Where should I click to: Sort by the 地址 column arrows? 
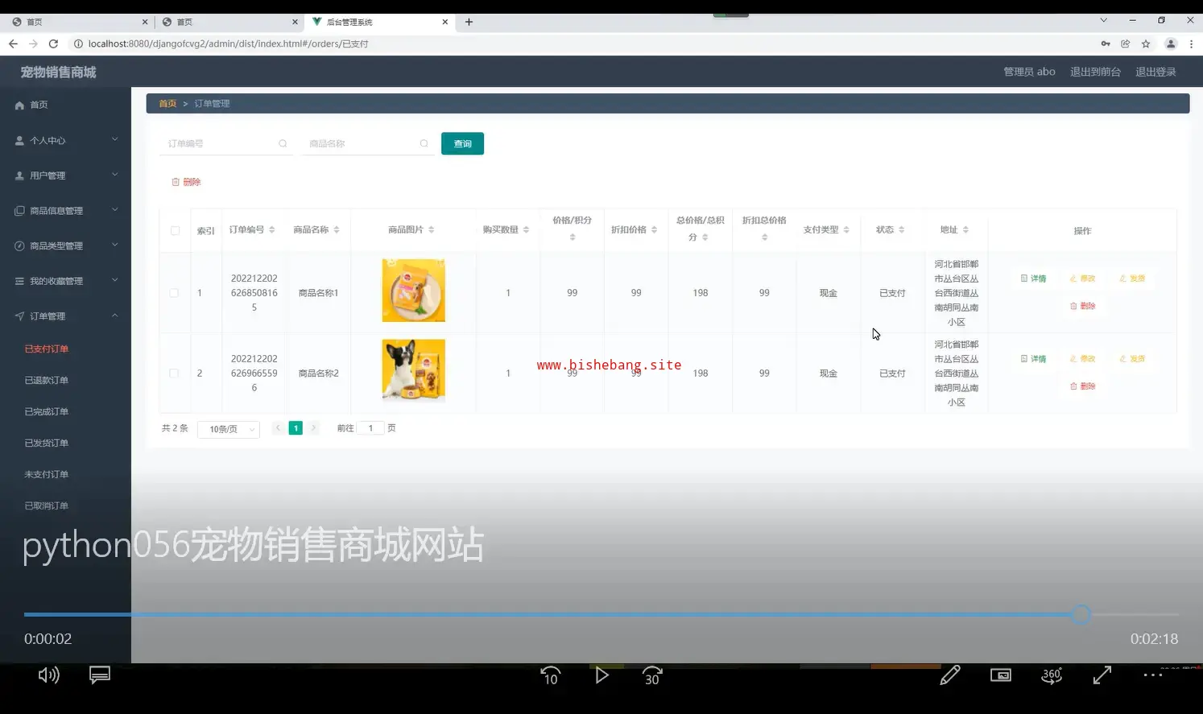[x=965, y=230]
